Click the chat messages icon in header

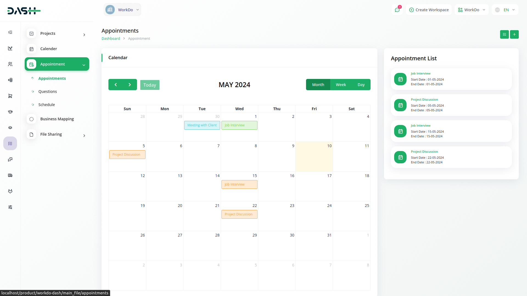point(397,10)
